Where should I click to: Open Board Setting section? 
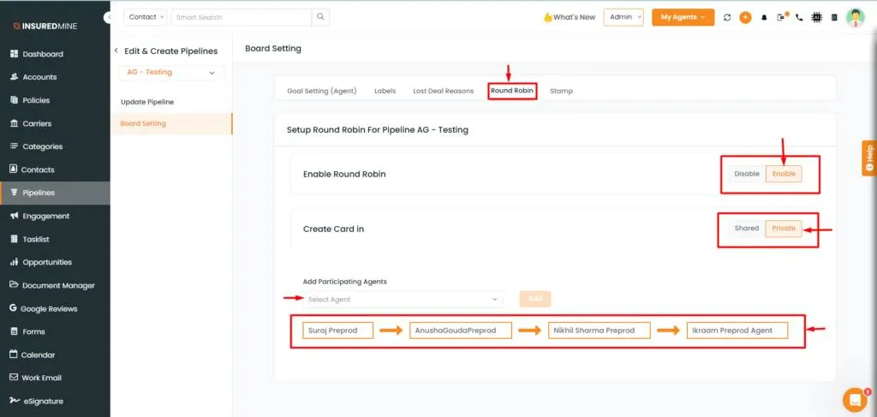(x=171, y=123)
